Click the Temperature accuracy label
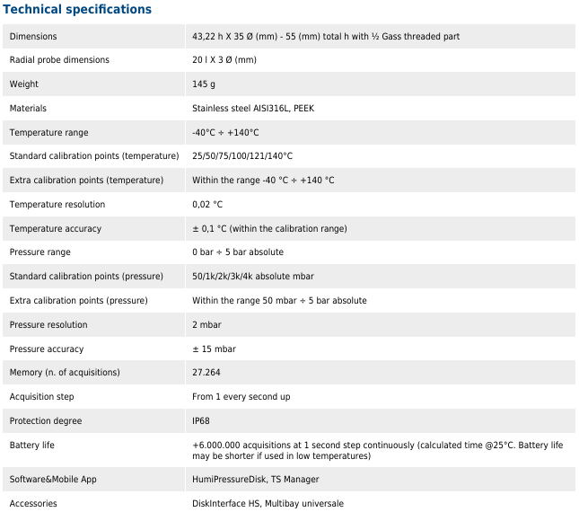This screenshot has height=512, width=579. click(56, 229)
